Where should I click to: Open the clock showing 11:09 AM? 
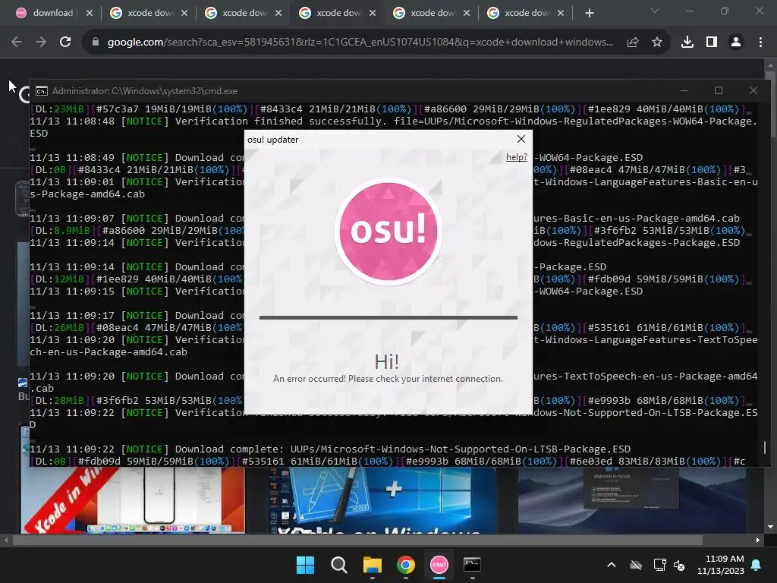(x=721, y=565)
